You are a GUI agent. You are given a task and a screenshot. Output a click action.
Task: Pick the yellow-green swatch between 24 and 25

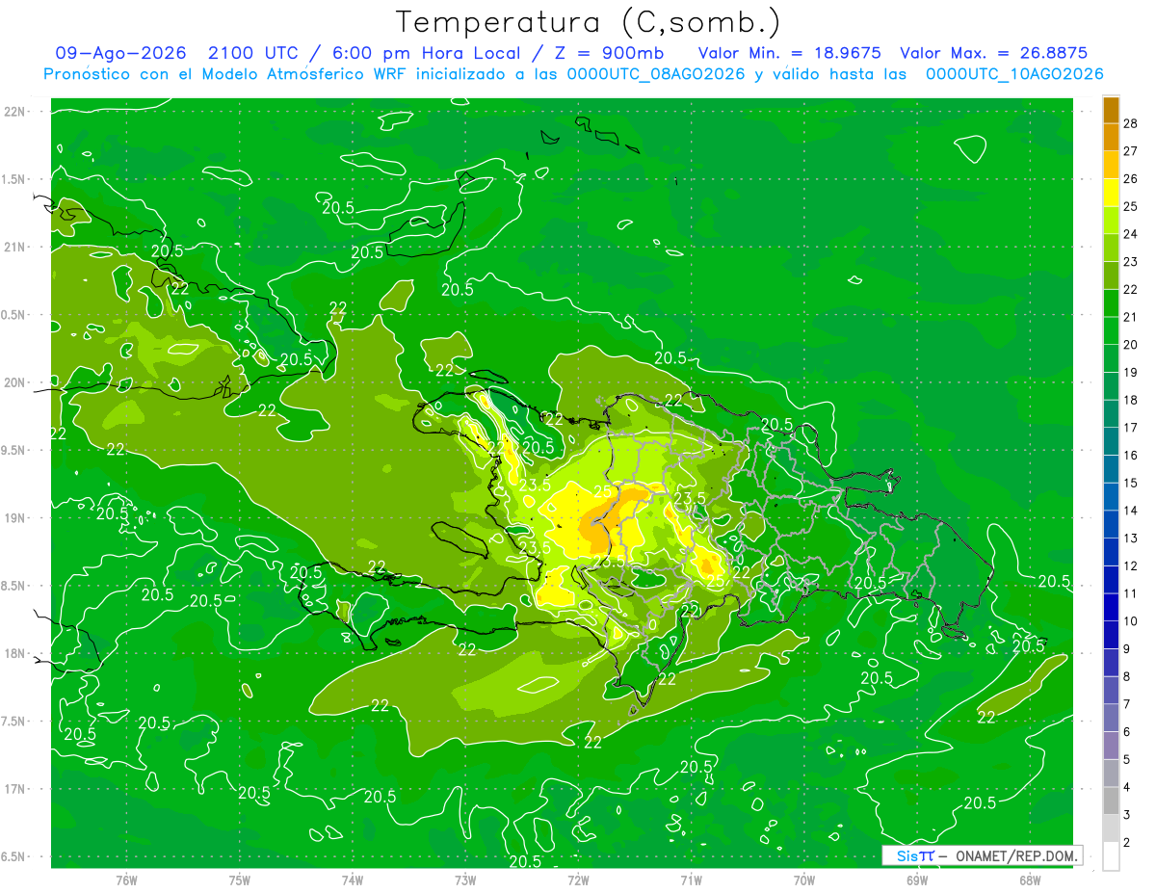click(1111, 221)
